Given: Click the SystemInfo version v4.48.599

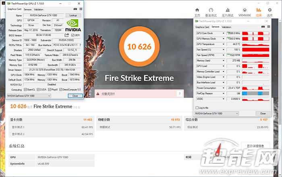Looking at the screenshot, I should coord(44,164).
